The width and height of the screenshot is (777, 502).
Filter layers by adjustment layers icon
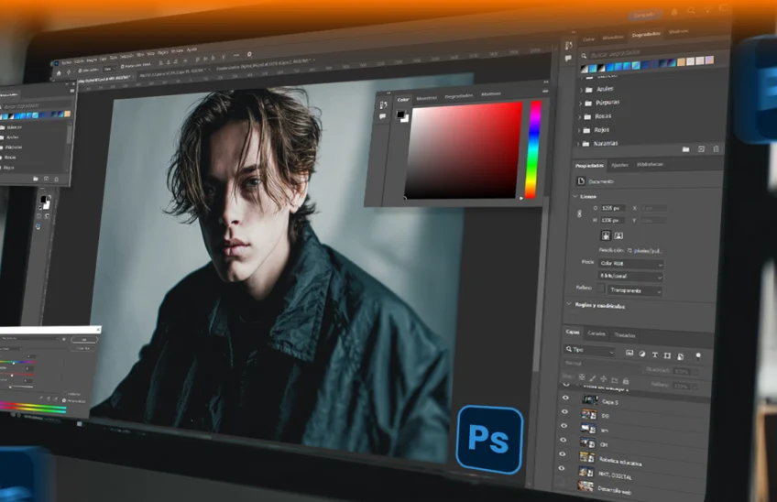click(x=642, y=354)
